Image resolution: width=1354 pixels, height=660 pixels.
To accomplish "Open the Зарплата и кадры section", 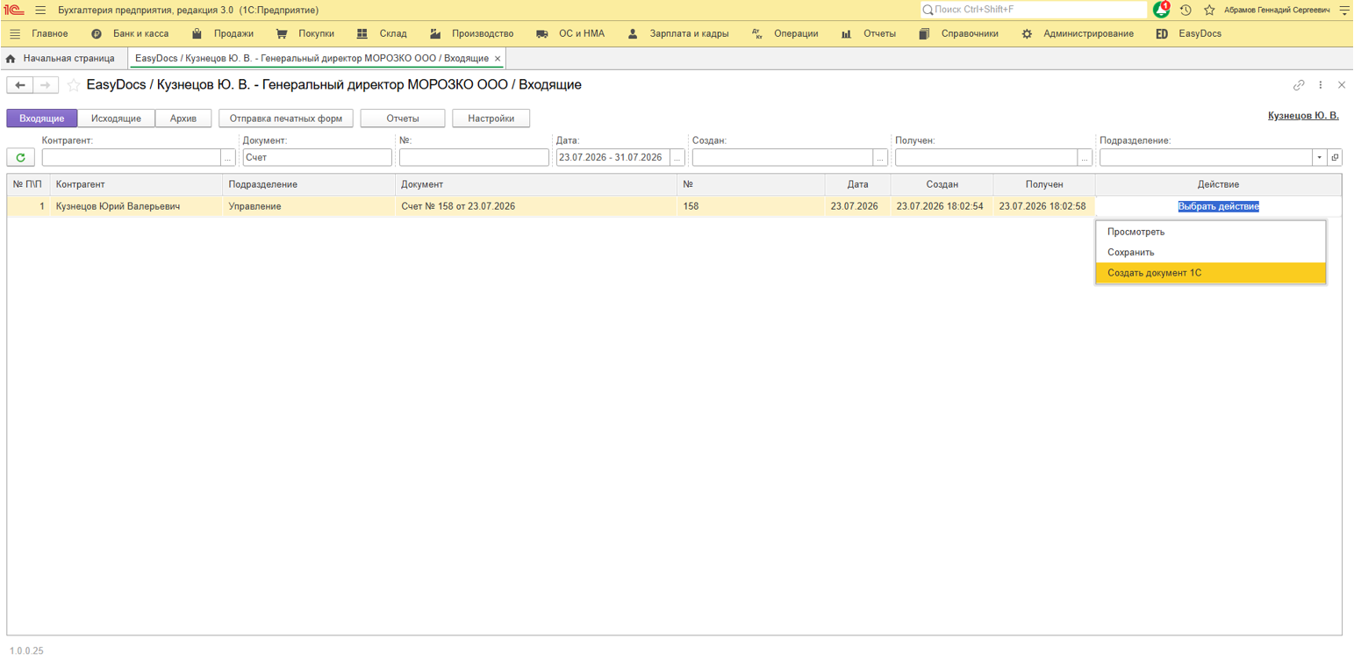I will click(x=690, y=33).
